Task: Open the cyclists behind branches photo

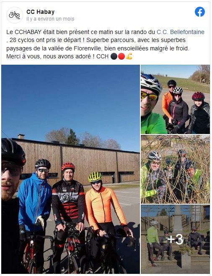Action: click(175, 169)
